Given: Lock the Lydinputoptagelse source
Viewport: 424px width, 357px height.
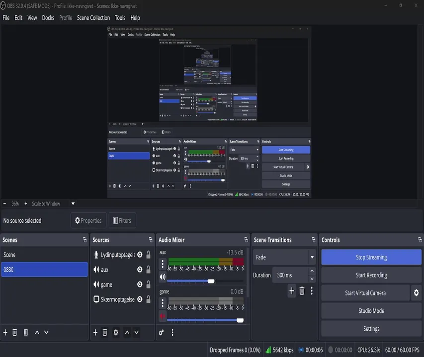Looking at the screenshot, I should [x=149, y=255].
